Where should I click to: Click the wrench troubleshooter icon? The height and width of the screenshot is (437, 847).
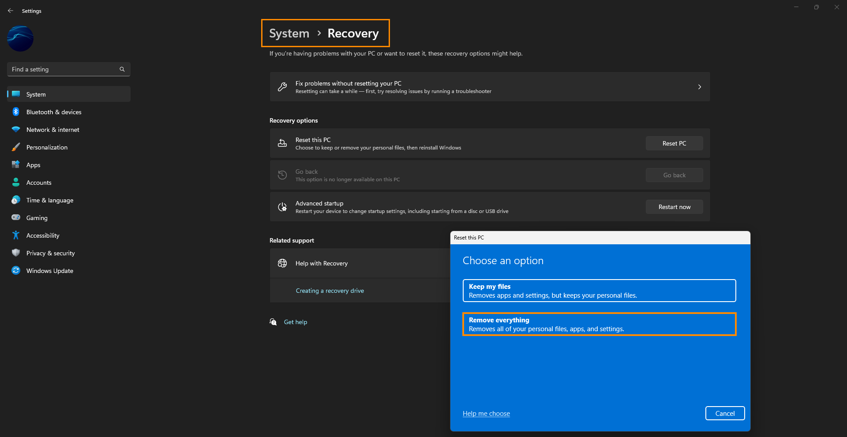[282, 87]
